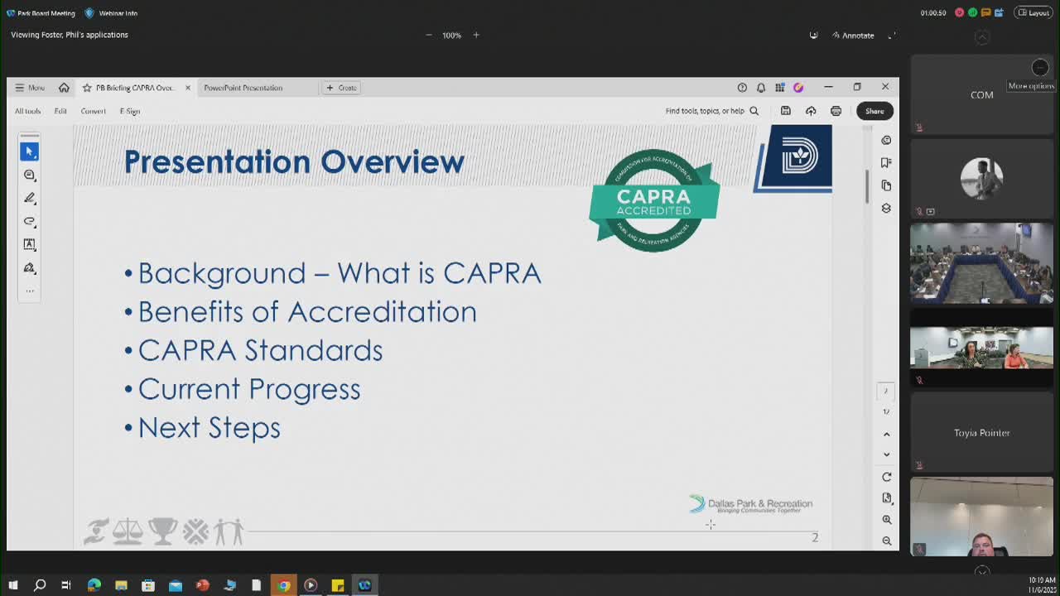The width and height of the screenshot is (1060, 596).
Task: Open the print dialog for the PDF
Action: pos(836,110)
